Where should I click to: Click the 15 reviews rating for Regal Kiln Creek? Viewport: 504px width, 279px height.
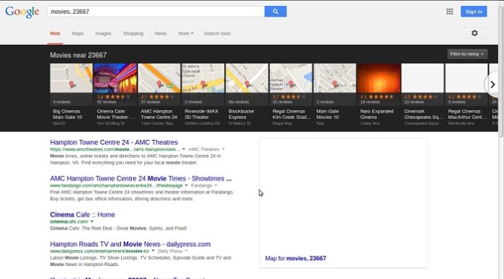point(289,99)
